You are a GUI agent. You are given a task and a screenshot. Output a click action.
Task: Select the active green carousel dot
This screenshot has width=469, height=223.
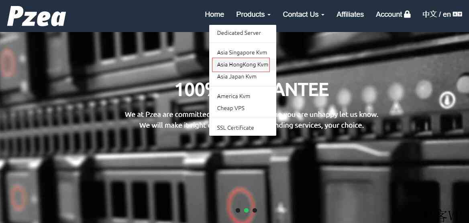(247, 211)
